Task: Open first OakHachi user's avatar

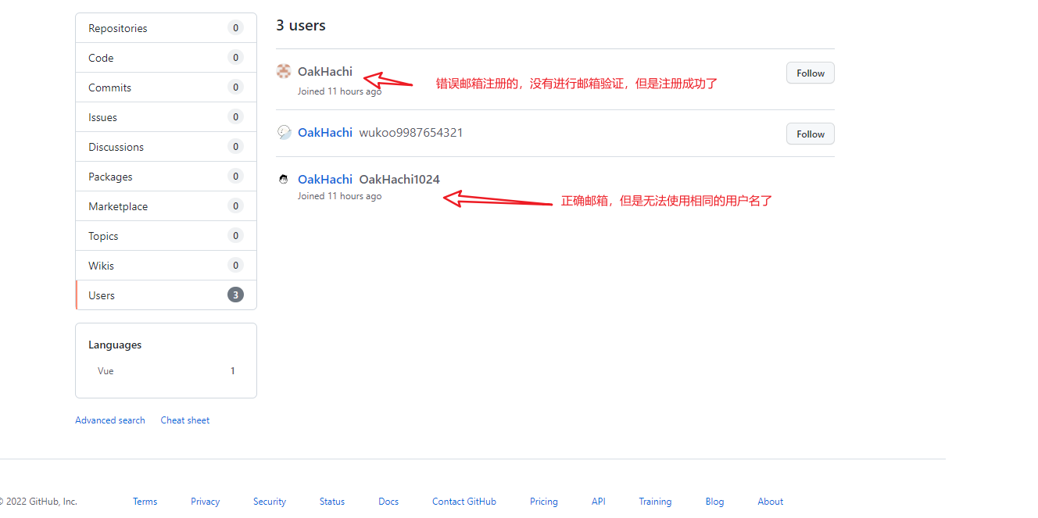Action: [x=284, y=71]
